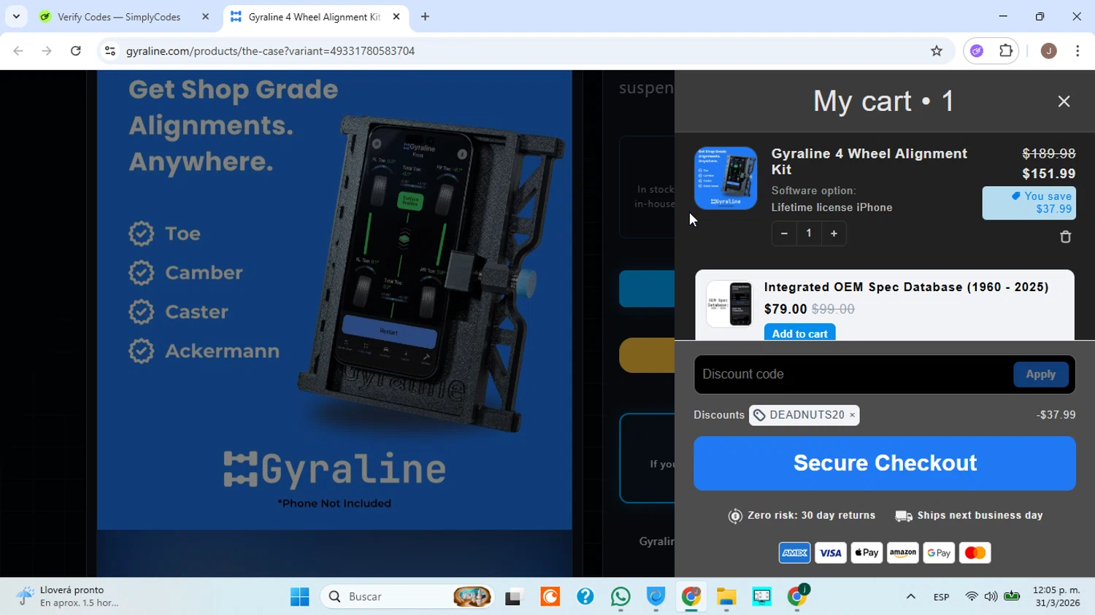Screen dimensions: 1095x615
Task: Select the Google Pay payment icon
Action: pyautogui.click(x=939, y=553)
